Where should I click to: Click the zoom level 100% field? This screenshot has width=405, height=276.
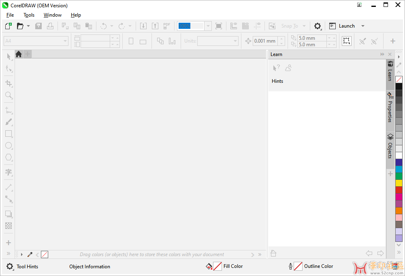point(191,26)
